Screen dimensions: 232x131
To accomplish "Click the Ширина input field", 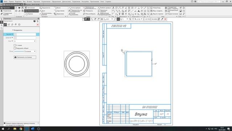I will pos(25,37).
